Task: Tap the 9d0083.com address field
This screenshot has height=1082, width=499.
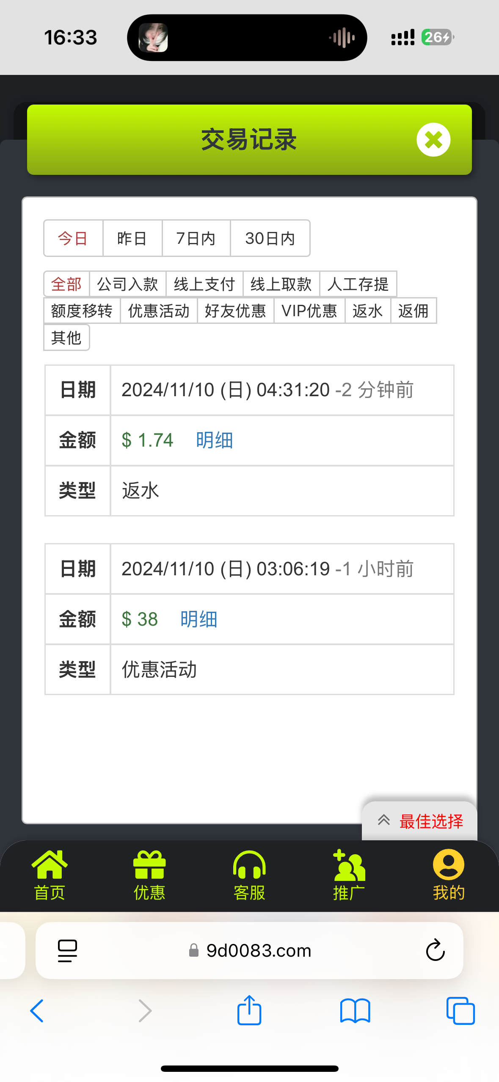Action: pos(258,950)
